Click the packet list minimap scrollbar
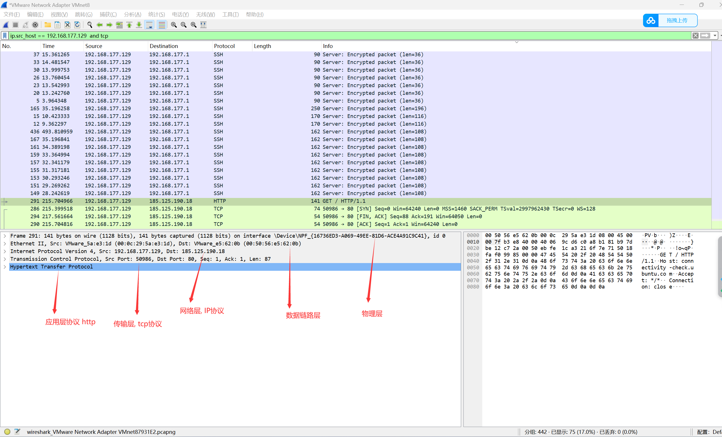This screenshot has width=722, height=437. 717,135
